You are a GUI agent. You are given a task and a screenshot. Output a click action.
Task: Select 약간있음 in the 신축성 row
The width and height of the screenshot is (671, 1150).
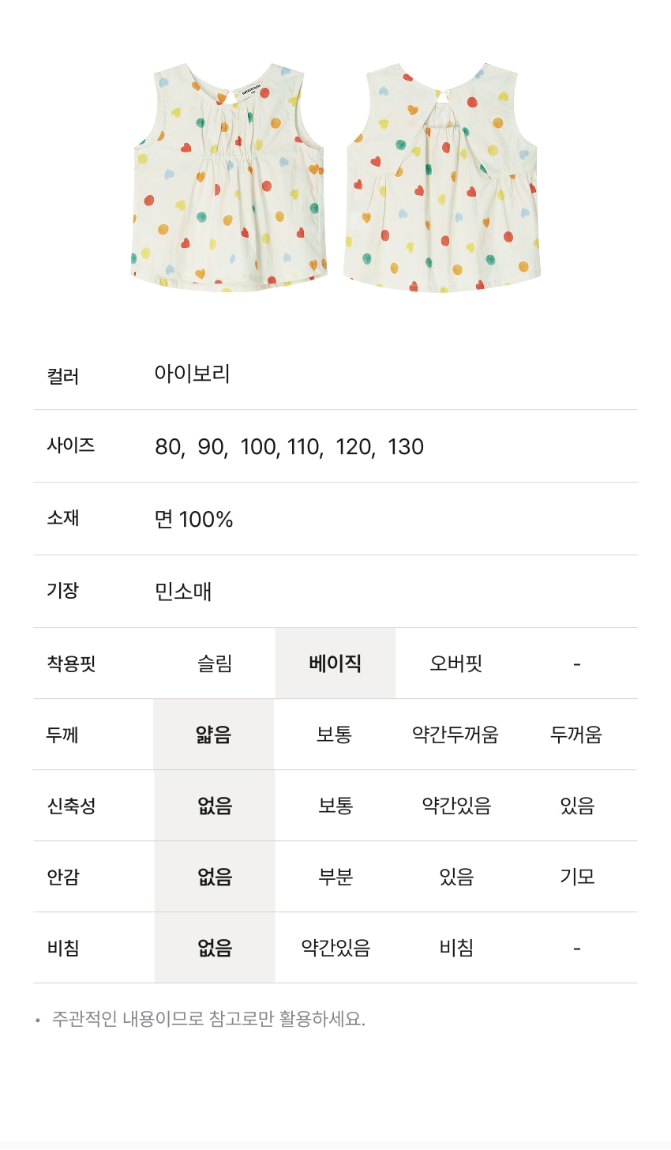[x=456, y=806]
